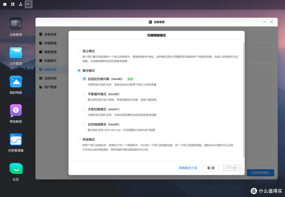Minimize the 设备管理 window
The height and width of the screenshot is (197, 285).
pos(264,22)
